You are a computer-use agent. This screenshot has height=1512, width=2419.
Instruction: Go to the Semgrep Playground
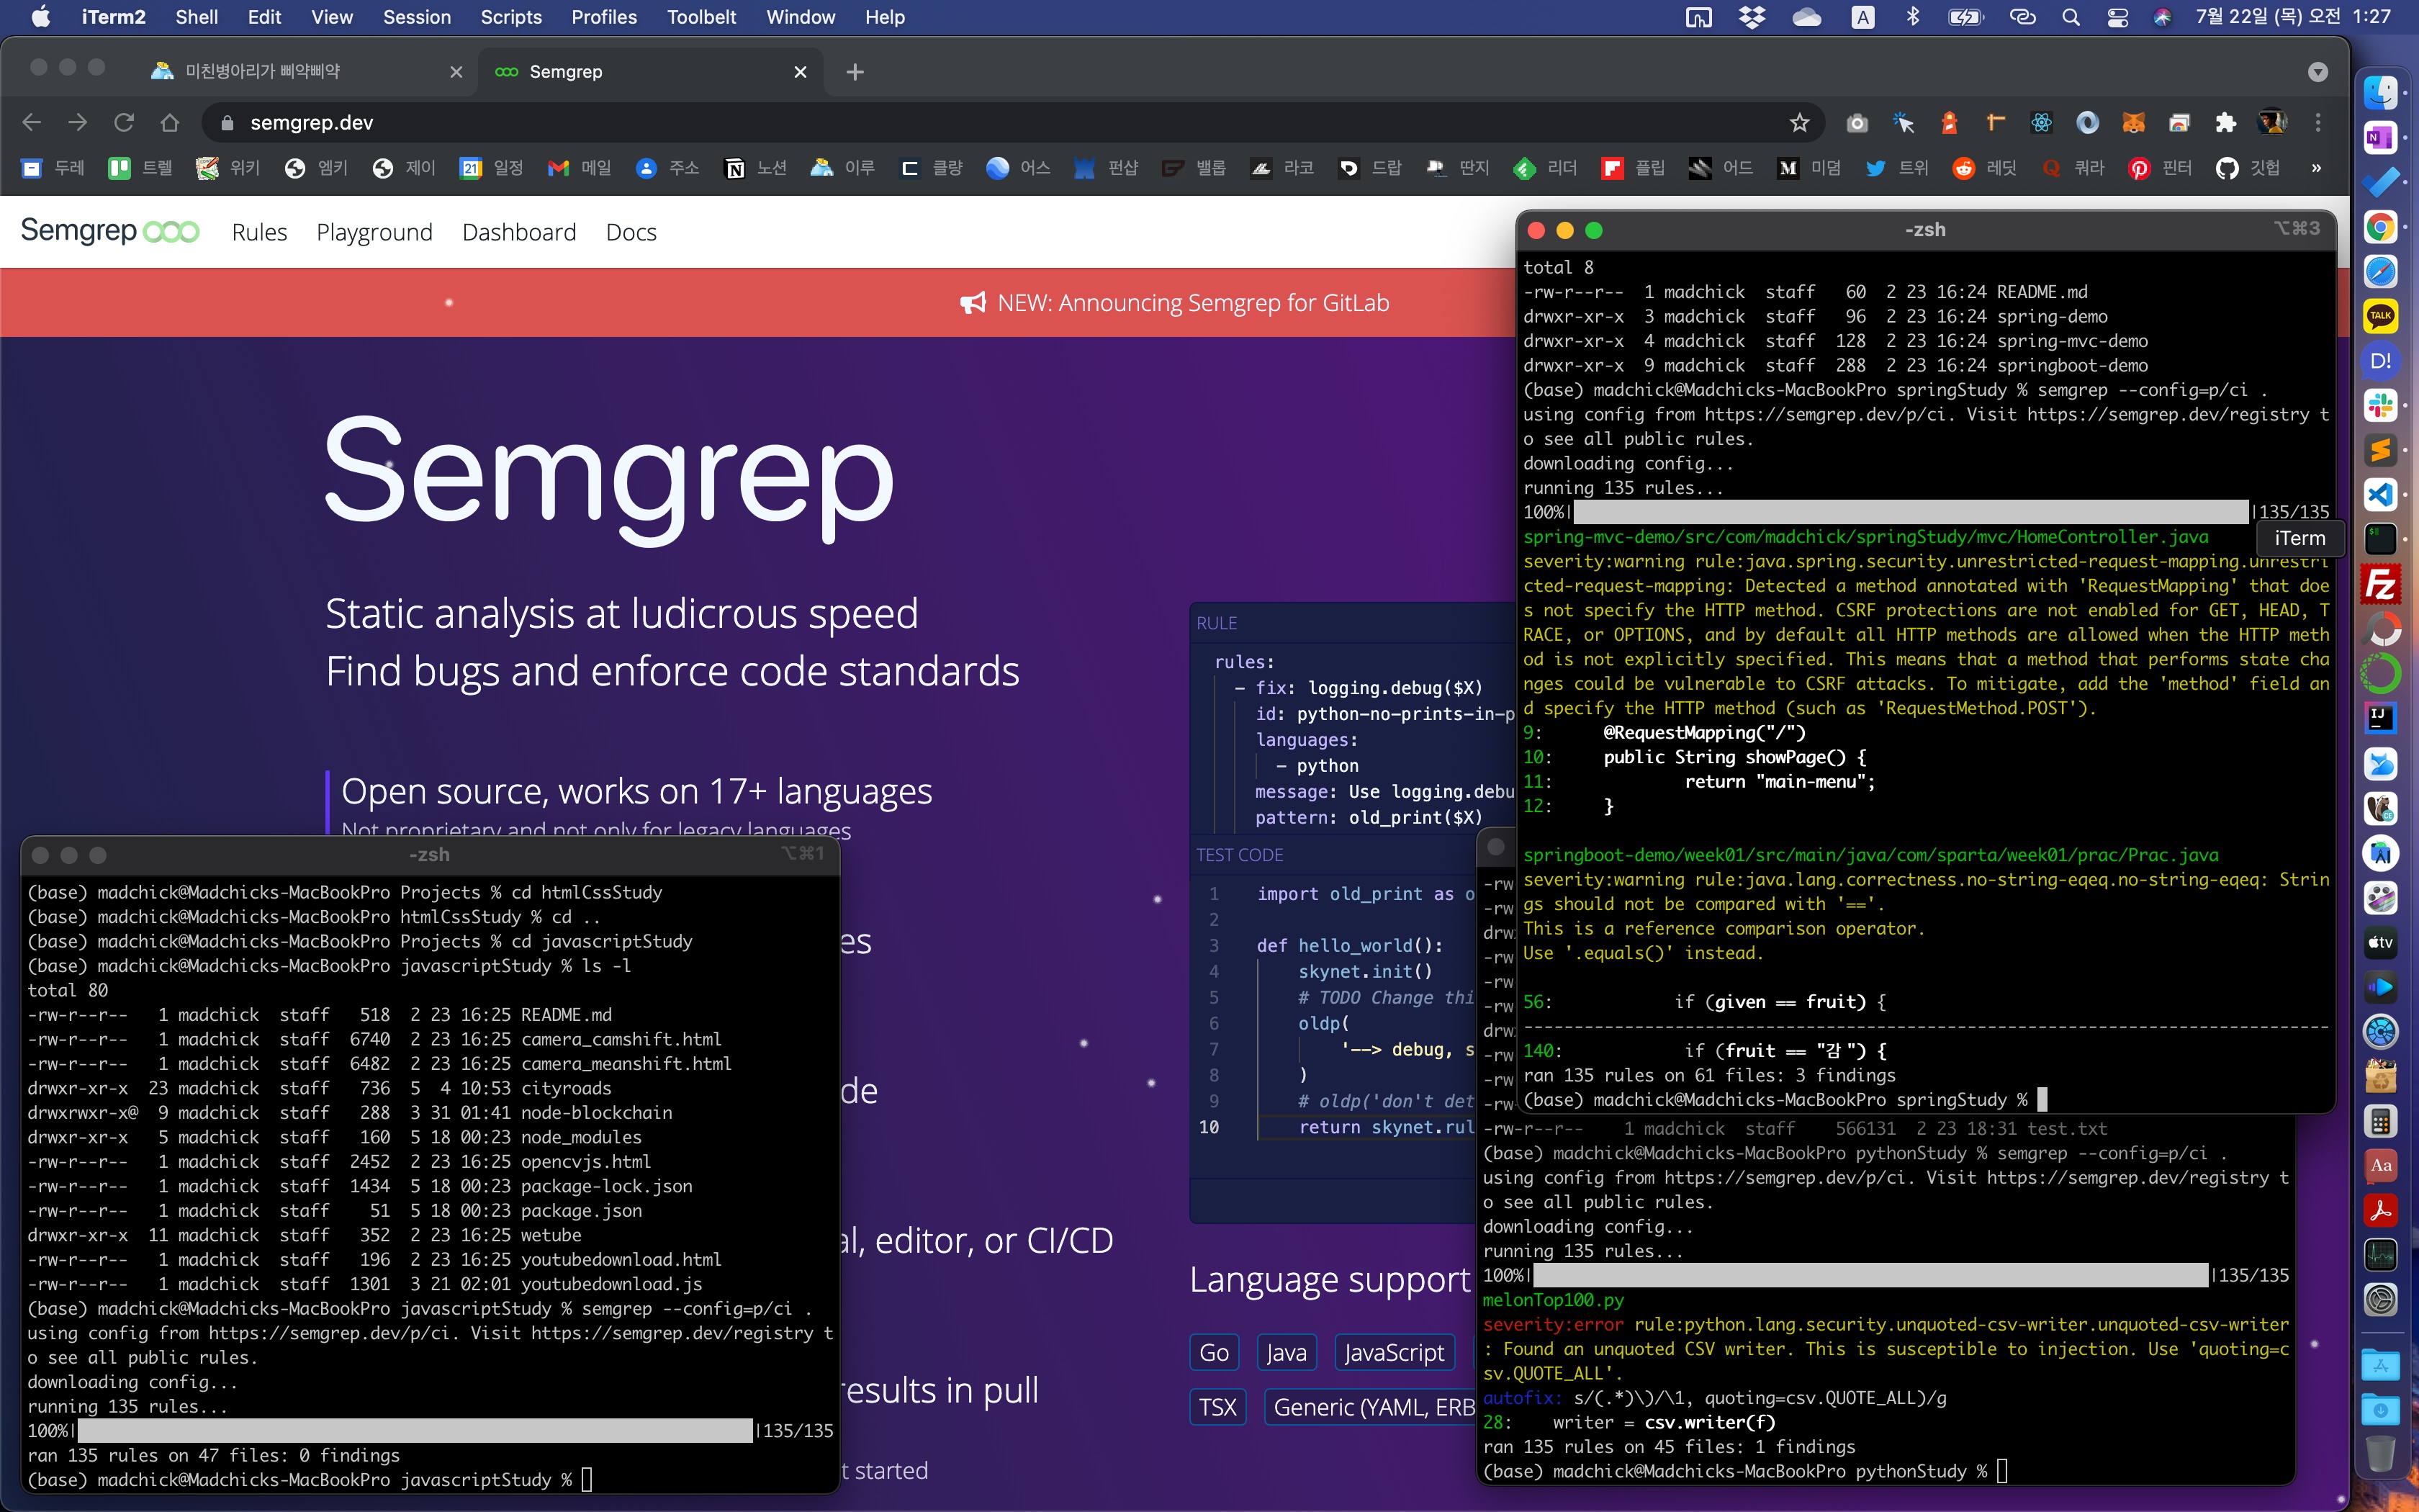click(x=375, y=232)
